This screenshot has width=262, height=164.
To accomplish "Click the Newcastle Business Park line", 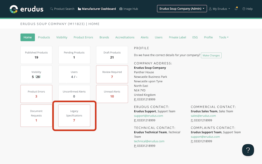I will click(x=150, y=77).
